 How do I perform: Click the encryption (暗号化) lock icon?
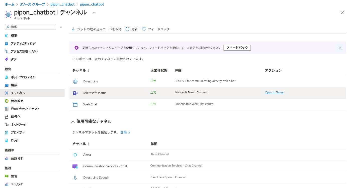pyautogui.click(x=7, y=117)
